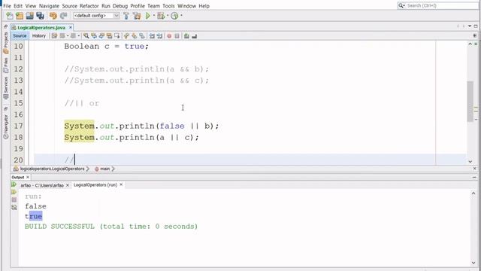
Task: Minimize the Output panel
Action: click(x=474, y=178)
